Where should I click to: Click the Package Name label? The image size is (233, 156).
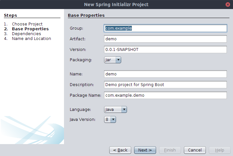(x=85, y=95)
